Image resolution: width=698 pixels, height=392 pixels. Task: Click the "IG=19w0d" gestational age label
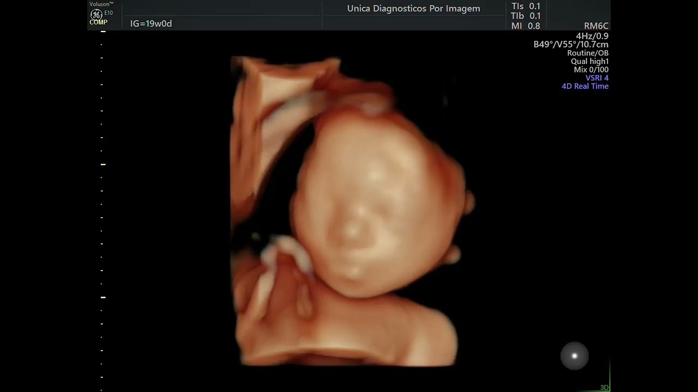coord(151,23)
